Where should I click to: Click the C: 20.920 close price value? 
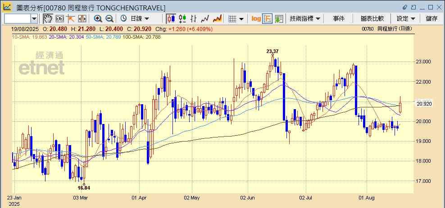(x=139, y=29)
